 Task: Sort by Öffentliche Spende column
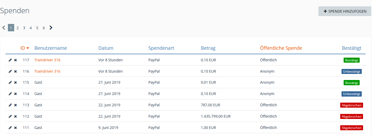(281, 48)
